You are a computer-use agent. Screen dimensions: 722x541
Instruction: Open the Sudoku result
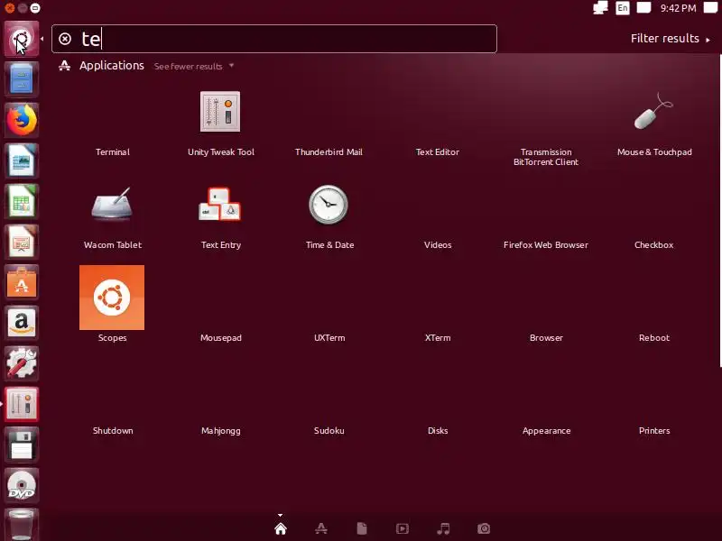point(329,431)
